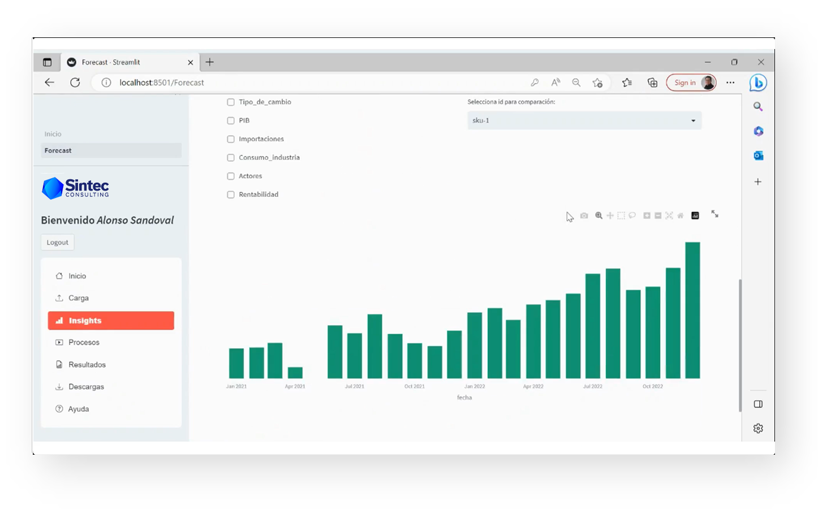Check the PIB checkbox

(231, 120)
